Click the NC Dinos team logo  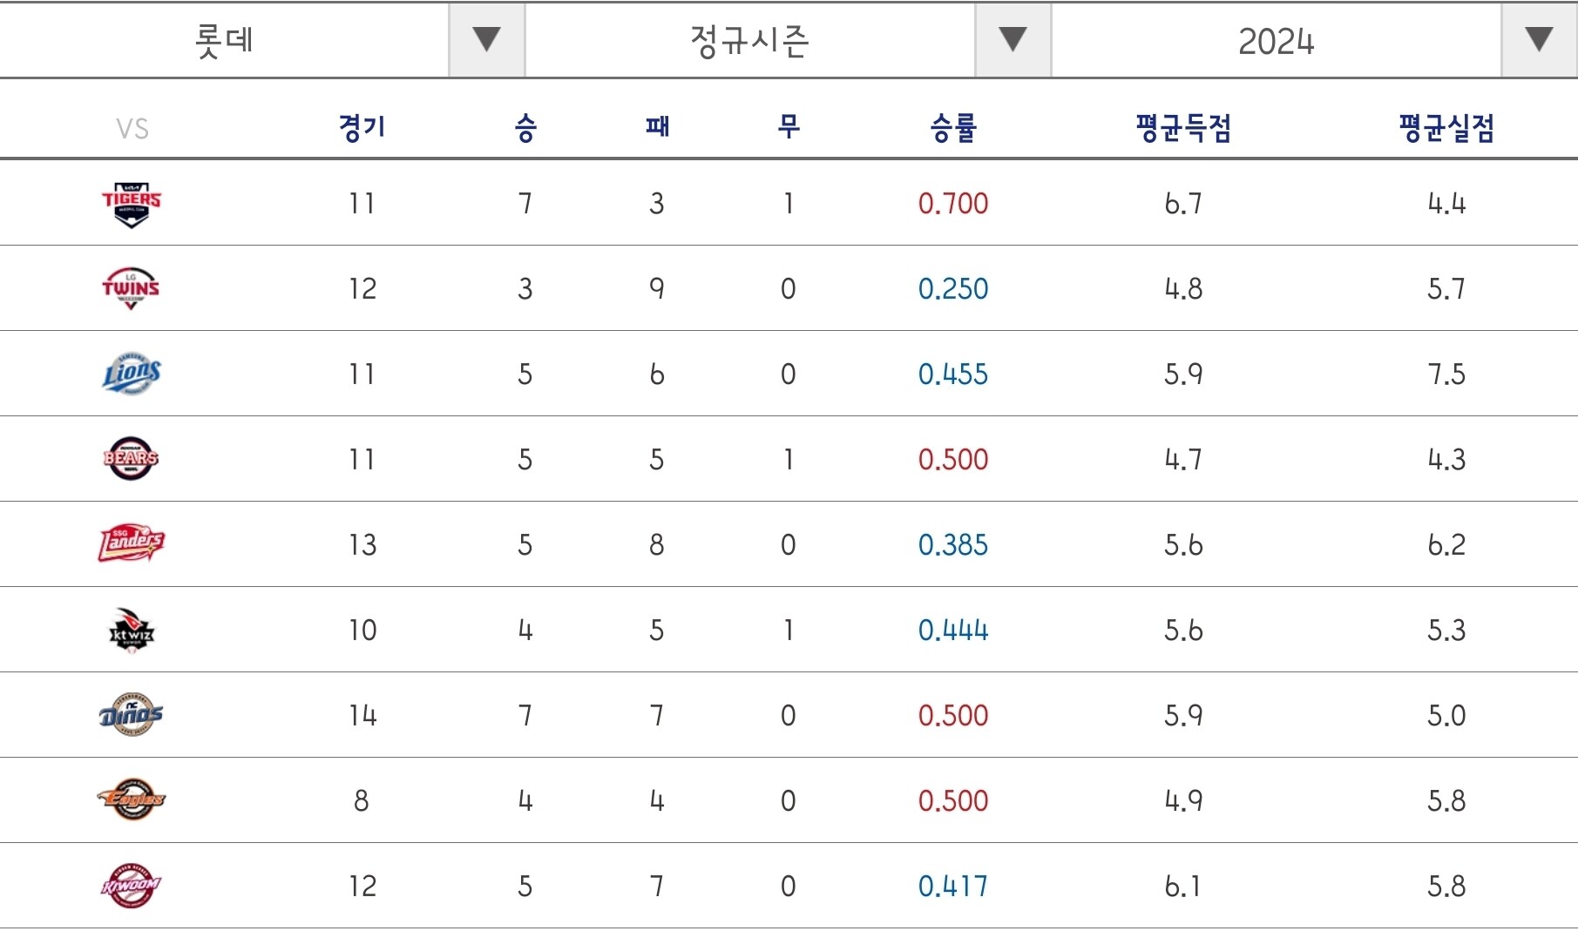tap(132, 714)
